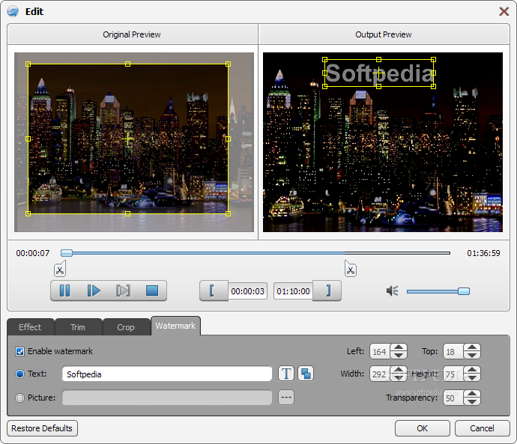This screenshot has width=517, height=444.
Task: Switch to the Trim tab
Action: 78,327
